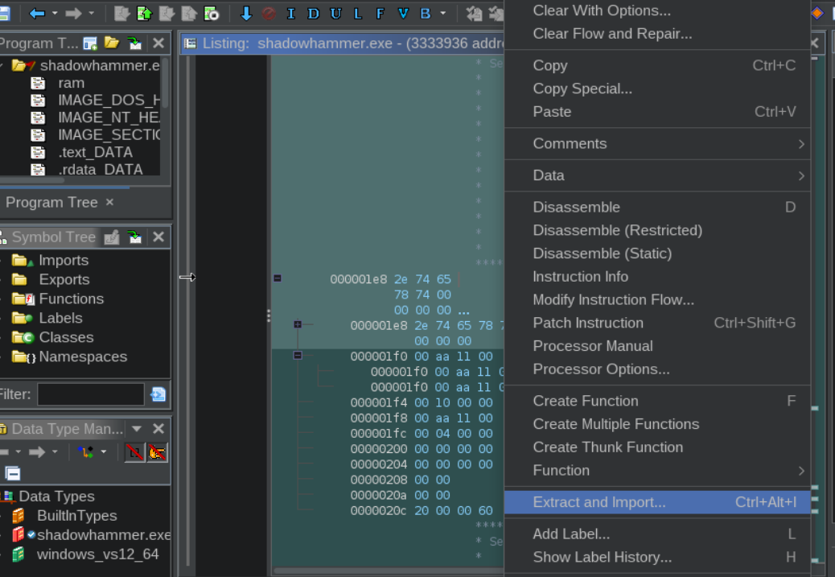Click the filter options icon beside Filter field
The image size is (835, 577).
[x=158, y=394]
